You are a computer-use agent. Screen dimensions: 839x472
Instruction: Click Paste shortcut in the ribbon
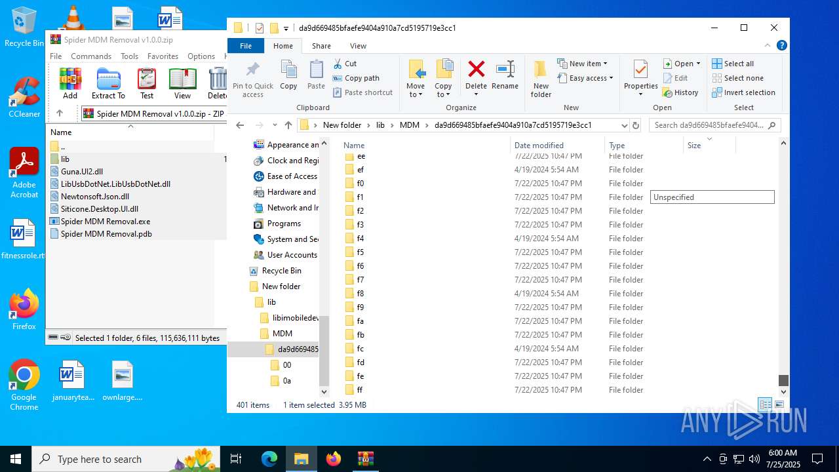(x=362, y=92)
